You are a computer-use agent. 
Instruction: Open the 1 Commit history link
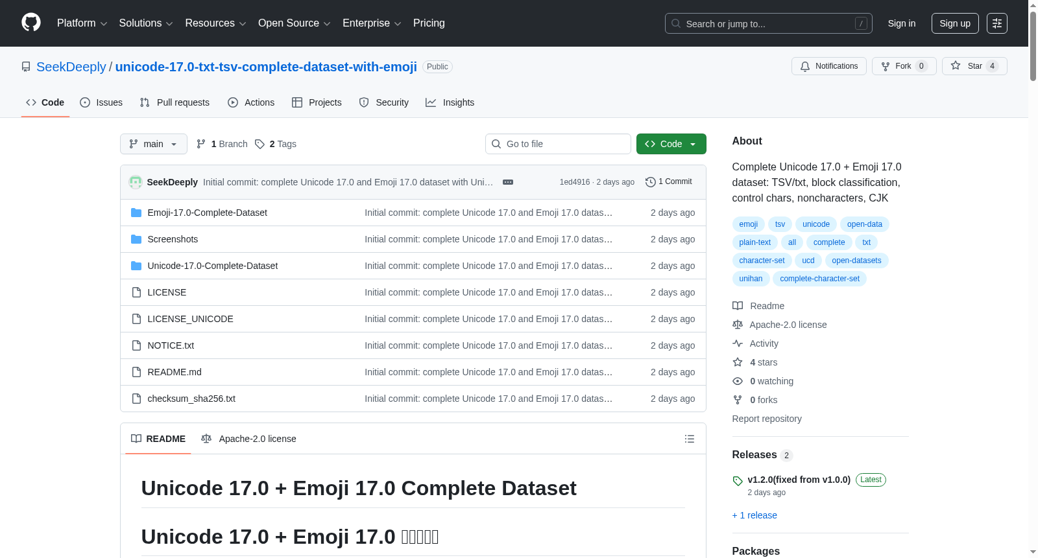click(669, 182)
